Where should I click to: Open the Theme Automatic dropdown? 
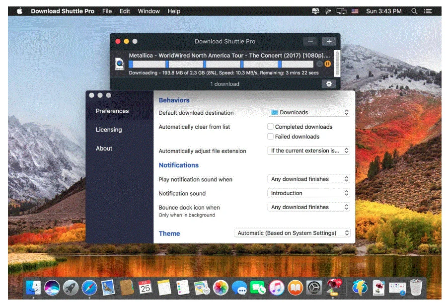[292, 233]
